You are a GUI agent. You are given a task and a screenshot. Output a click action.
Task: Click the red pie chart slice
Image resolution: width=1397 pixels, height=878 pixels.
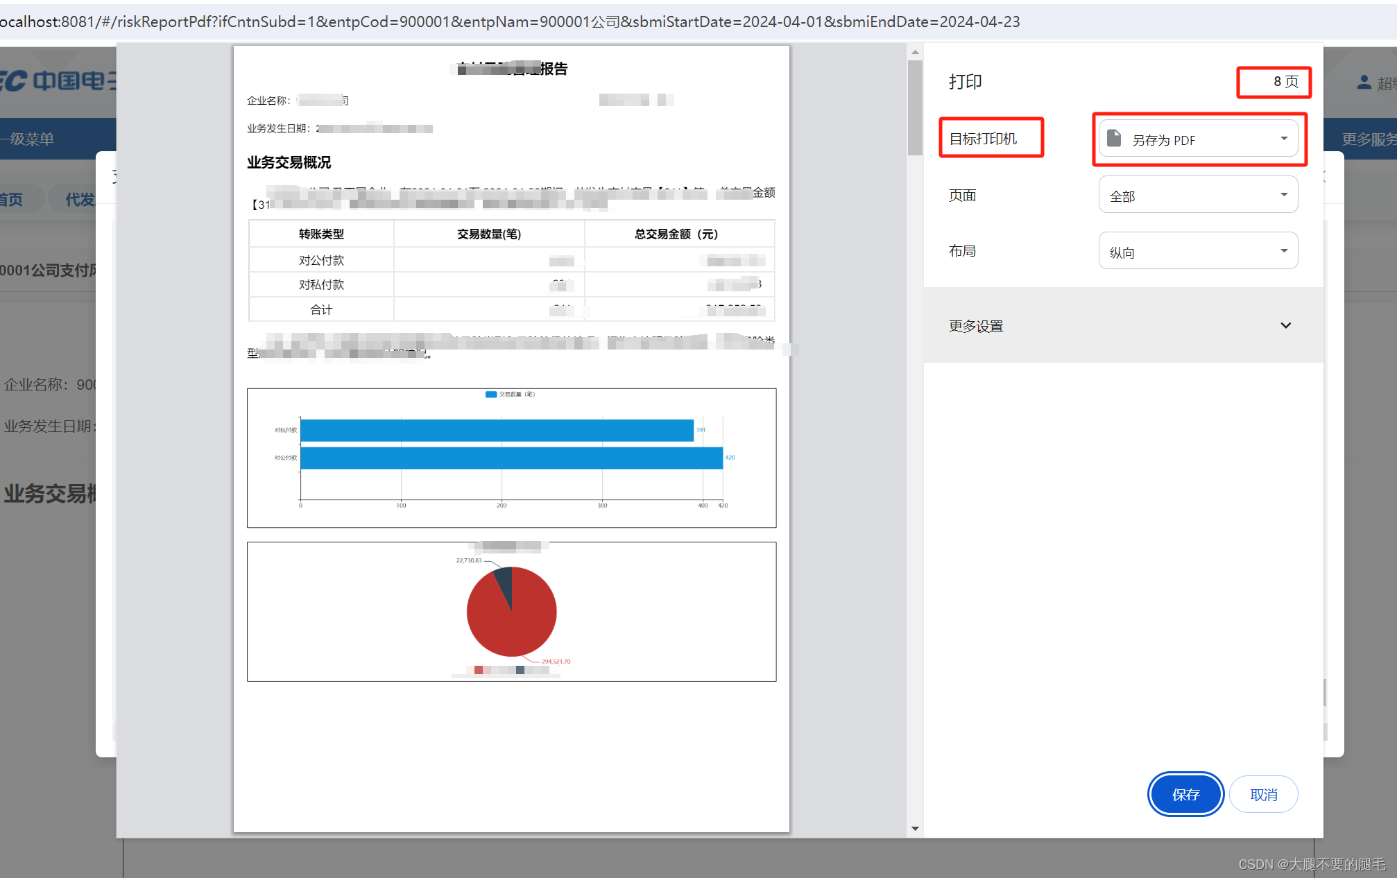pos(513,624)
